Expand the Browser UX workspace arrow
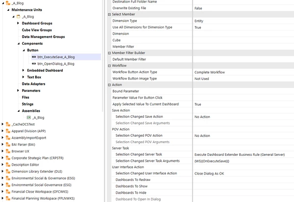Screen dimensions: 294x202 [2, 151]
